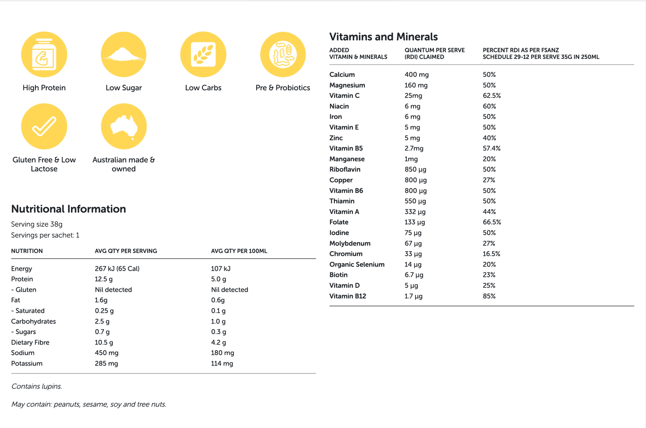Click the Nutritional Information heading
The image size is (646, 428).
click(x=68, y=209)
